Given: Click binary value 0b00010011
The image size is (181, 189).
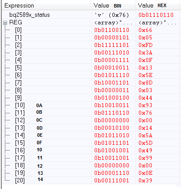Looking at the screenshot, I should click(x=112, y=68).
